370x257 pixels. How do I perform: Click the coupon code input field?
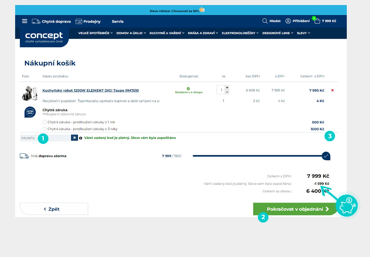coord(45,138)
